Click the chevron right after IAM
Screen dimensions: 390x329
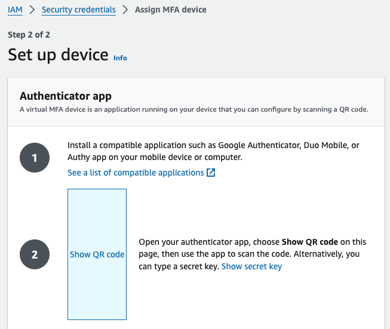pyautogui.click(x=32, y=10)
